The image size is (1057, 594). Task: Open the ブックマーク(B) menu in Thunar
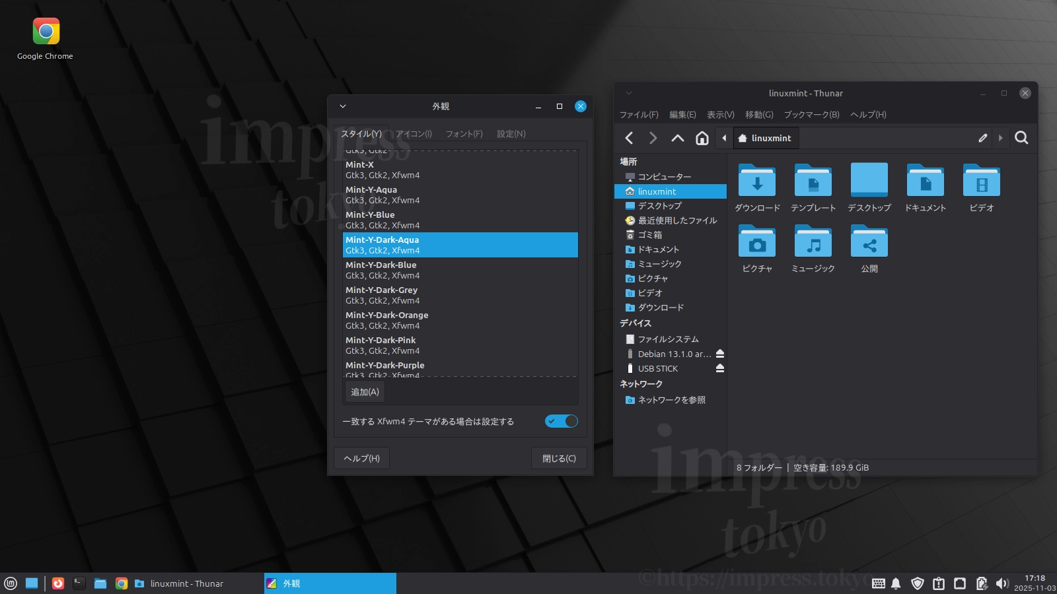812,115
